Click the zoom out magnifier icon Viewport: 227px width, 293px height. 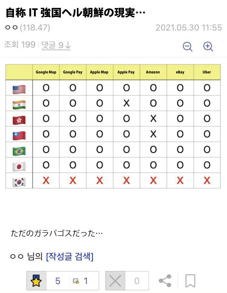coord(187,47)
